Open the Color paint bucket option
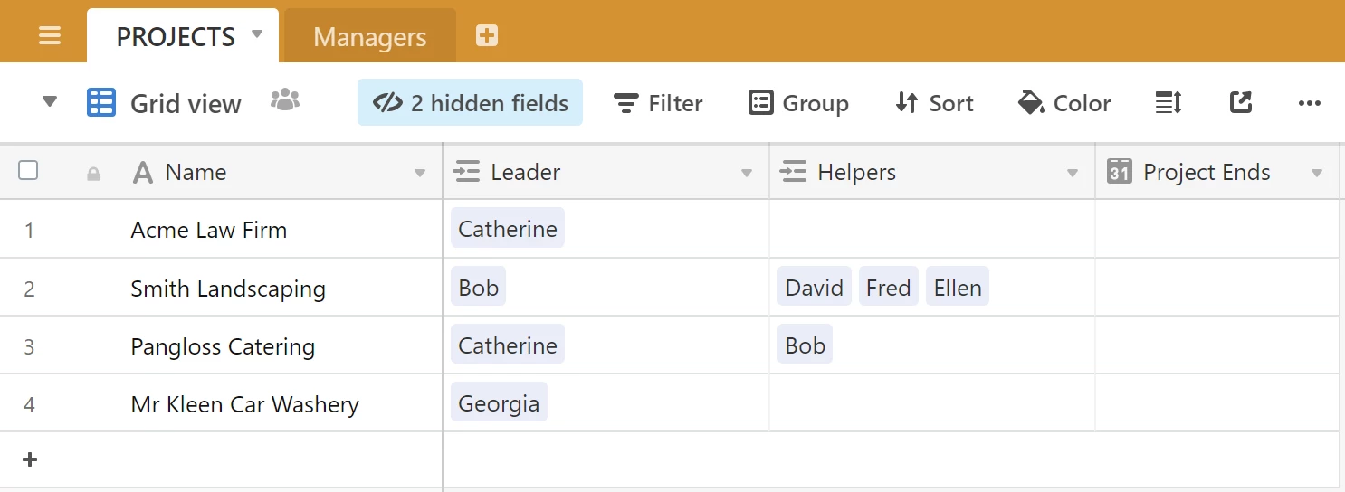This screenshot has height=492, width=1345. click(x=1064, y=103)
